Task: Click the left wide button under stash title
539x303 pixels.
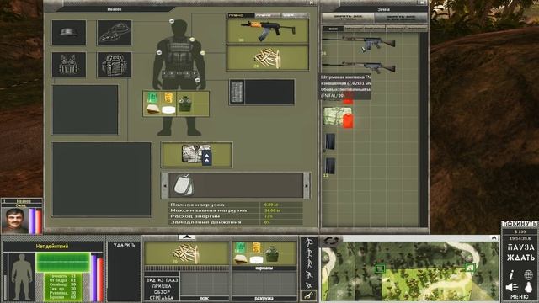Action: click(348, 18)
